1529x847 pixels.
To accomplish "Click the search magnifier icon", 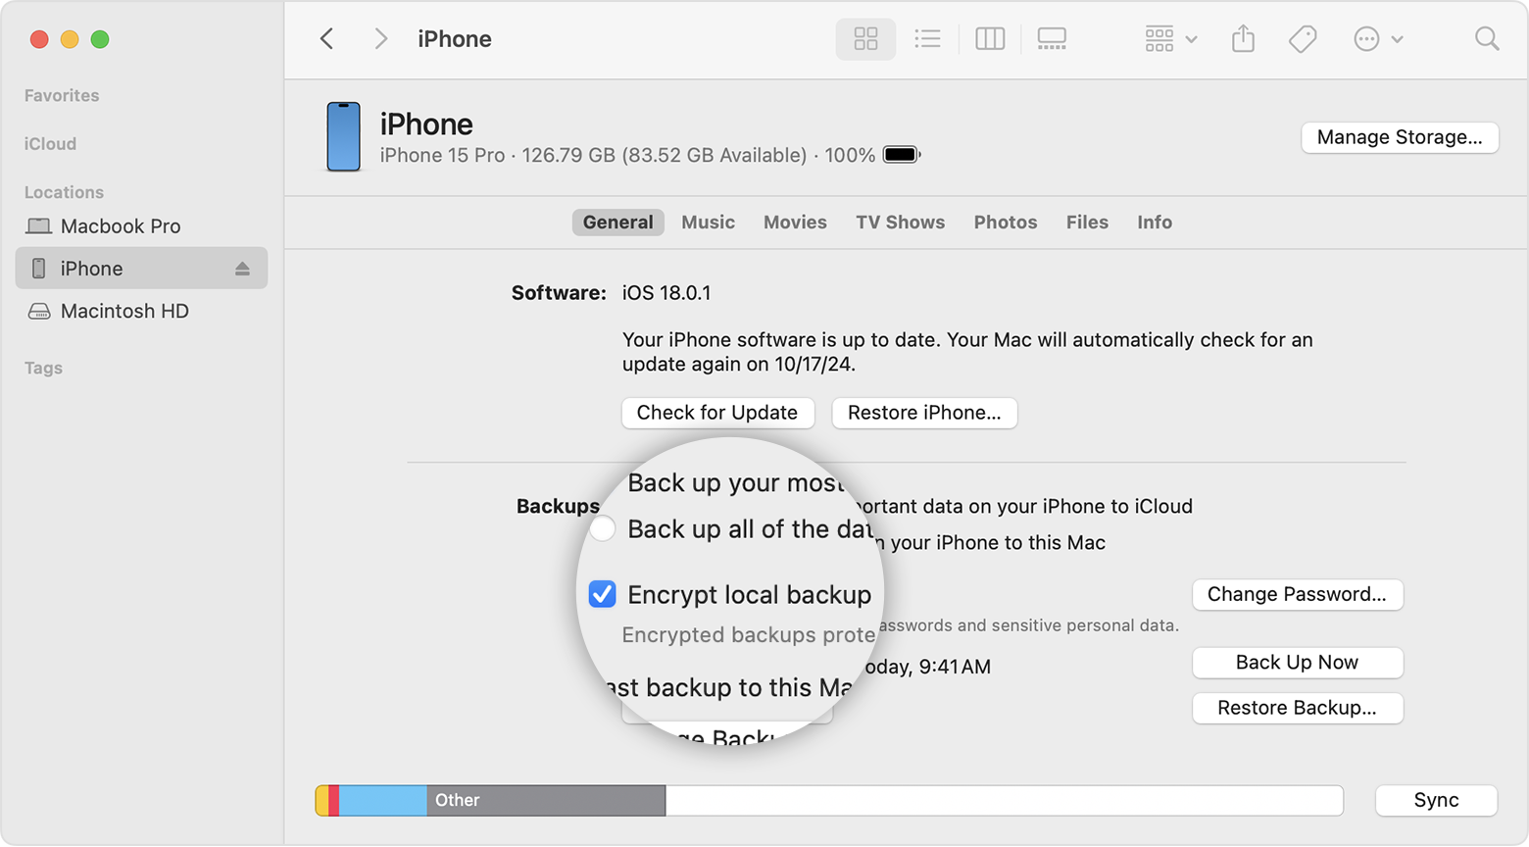I will [1487, 39].
